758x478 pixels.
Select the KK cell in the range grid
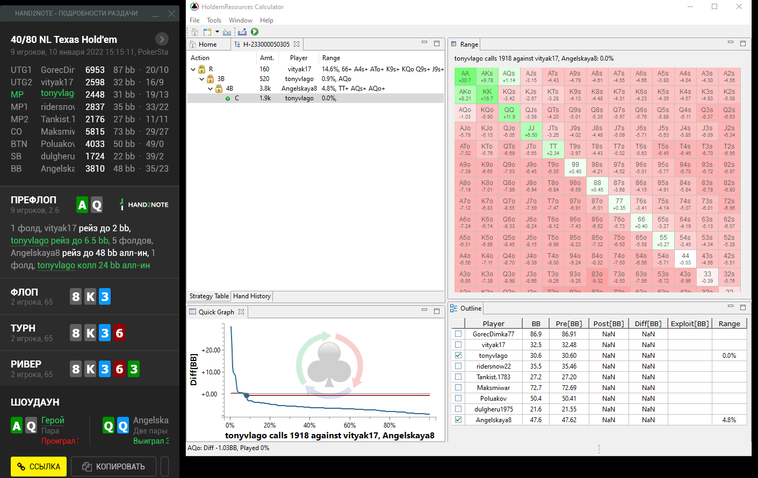point(487,95)
